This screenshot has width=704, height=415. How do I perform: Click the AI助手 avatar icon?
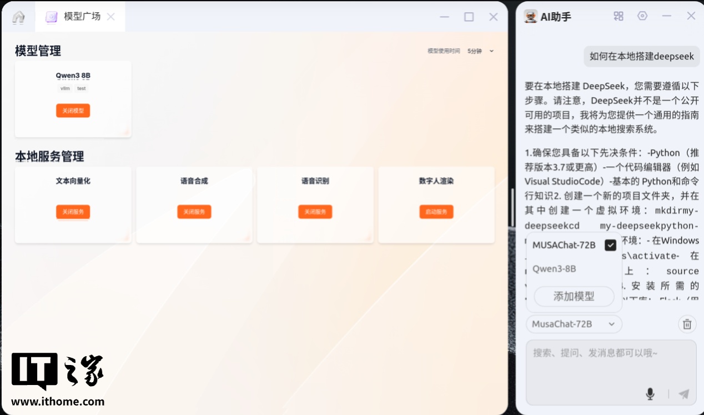click(x=531, y=17)
